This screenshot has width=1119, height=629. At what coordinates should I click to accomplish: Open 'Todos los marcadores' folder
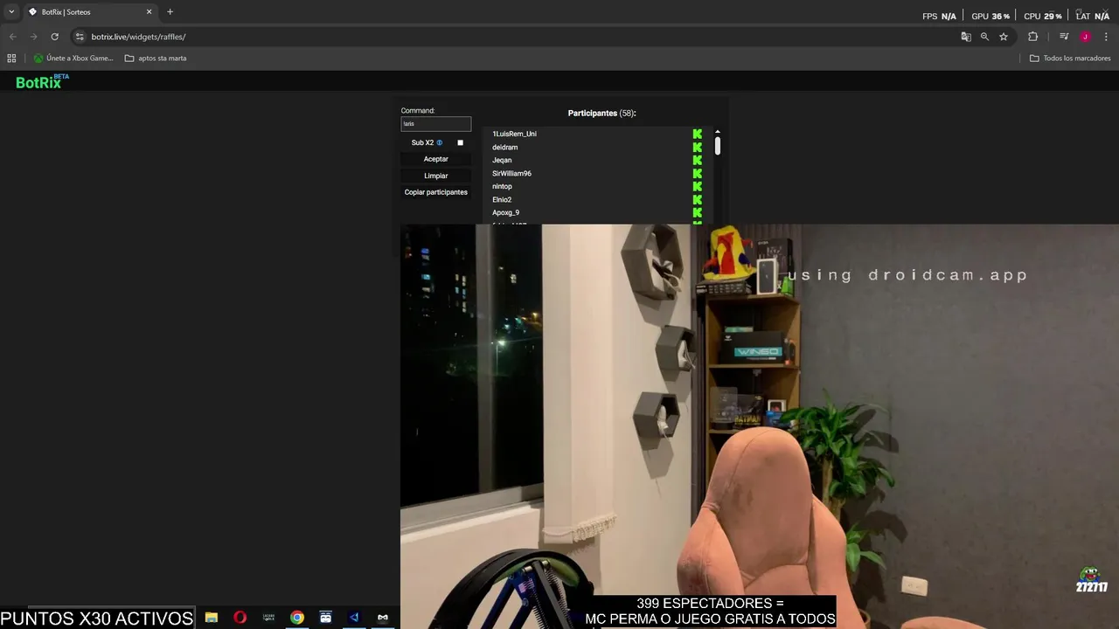[x=1070, y=59]
